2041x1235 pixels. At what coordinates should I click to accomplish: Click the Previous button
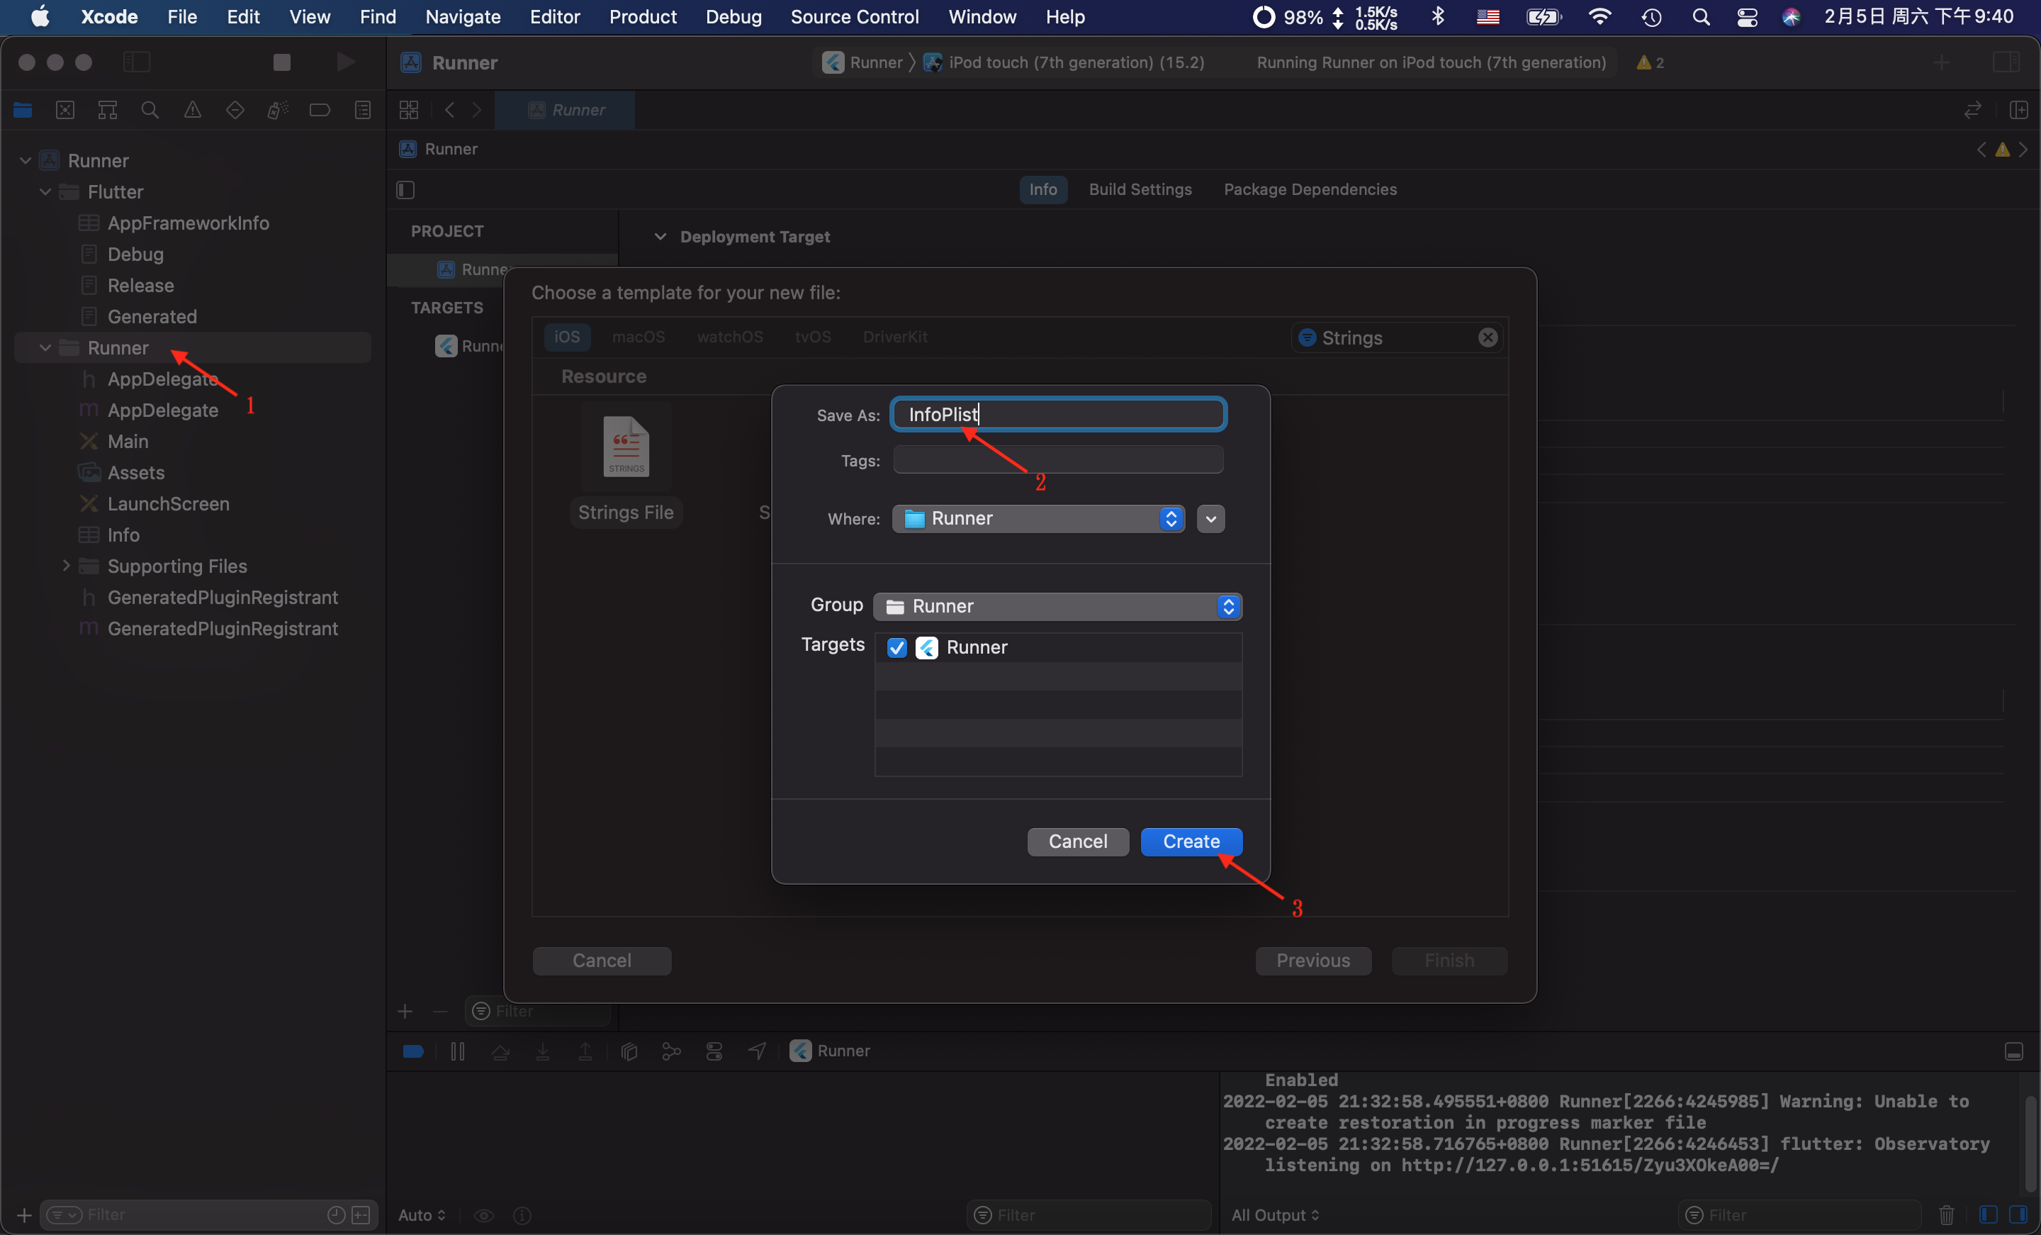click(1313, 961)
